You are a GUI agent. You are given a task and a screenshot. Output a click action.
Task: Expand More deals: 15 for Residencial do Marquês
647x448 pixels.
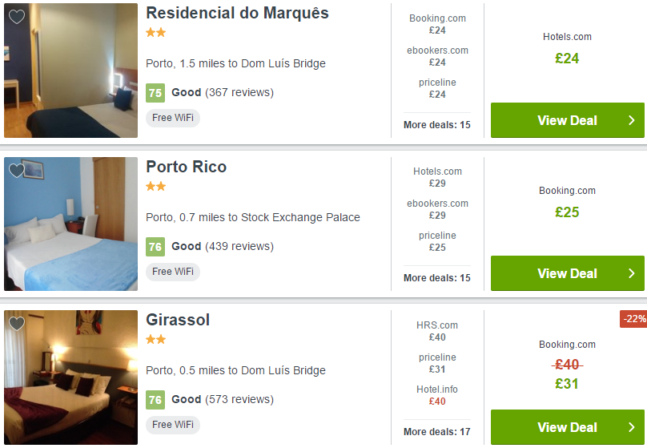pyautogui.click(x=436, y=125)
